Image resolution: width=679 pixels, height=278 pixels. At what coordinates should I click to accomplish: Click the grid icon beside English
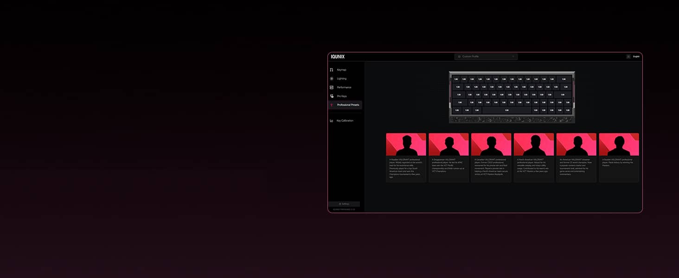point(628,57)
